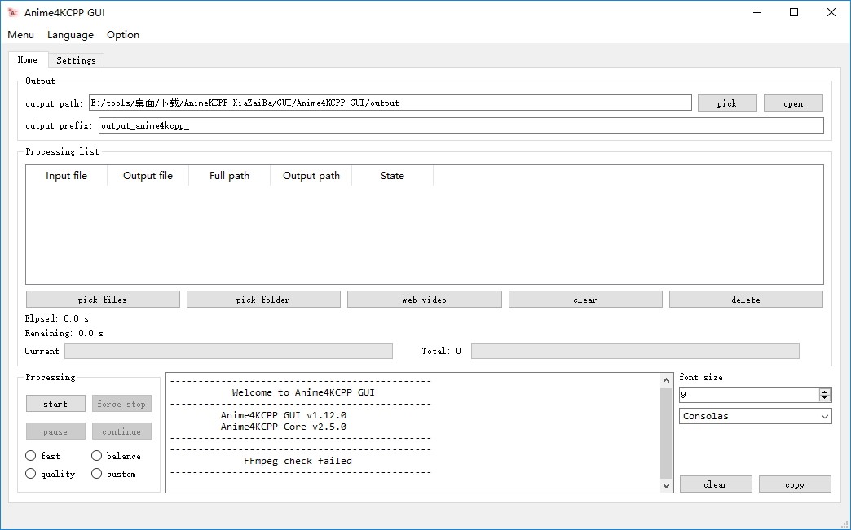Select the fast radio option

(x=42, y=456)
